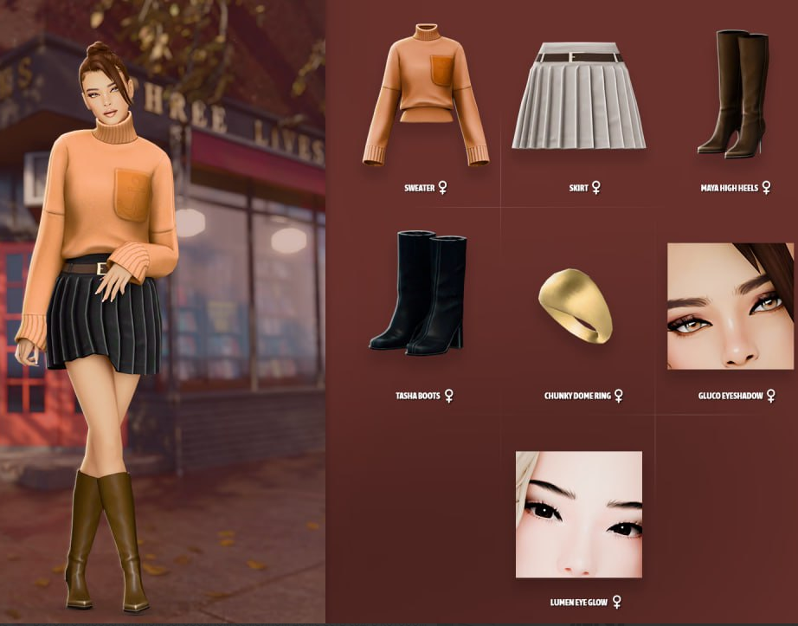
Task: Pick the black Tasha boots image
Action: [x=418, y=293]
